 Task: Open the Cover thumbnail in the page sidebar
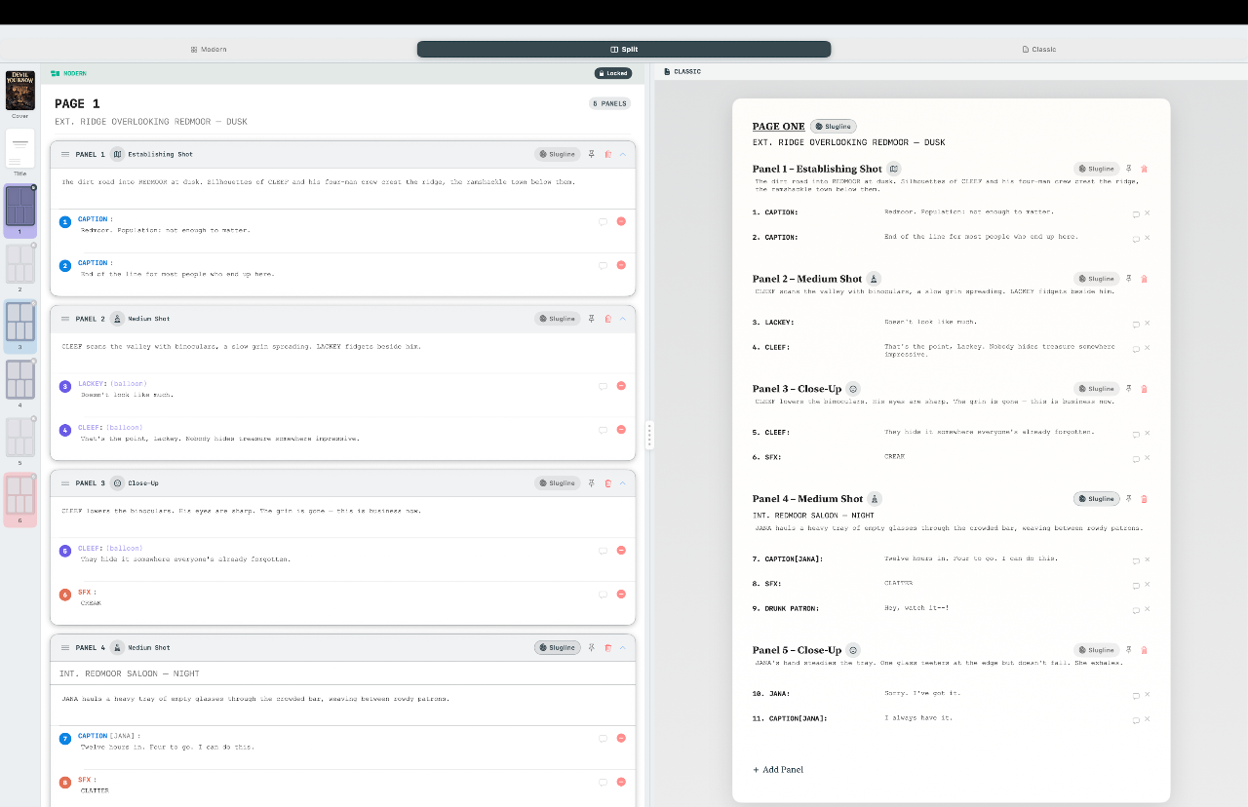coord(20,91)
